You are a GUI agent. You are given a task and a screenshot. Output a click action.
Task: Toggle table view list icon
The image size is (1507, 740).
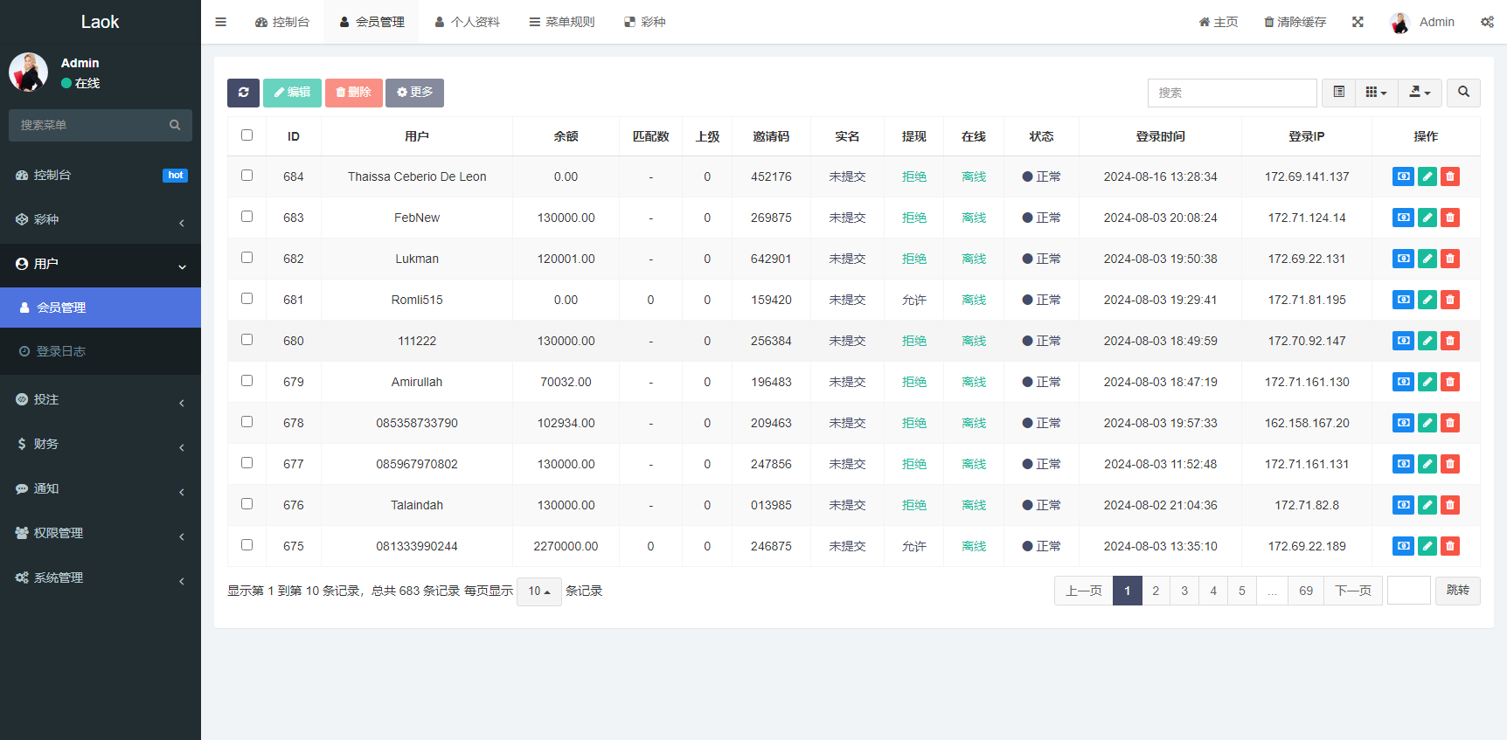(1338, 93)
